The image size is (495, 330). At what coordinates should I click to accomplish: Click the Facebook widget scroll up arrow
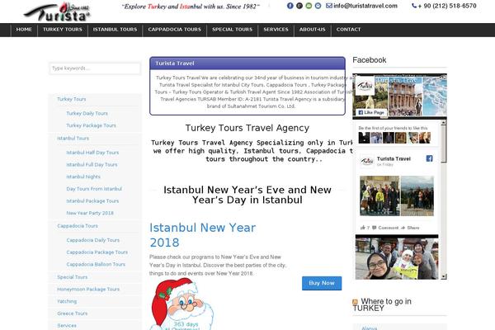[444, 122]
